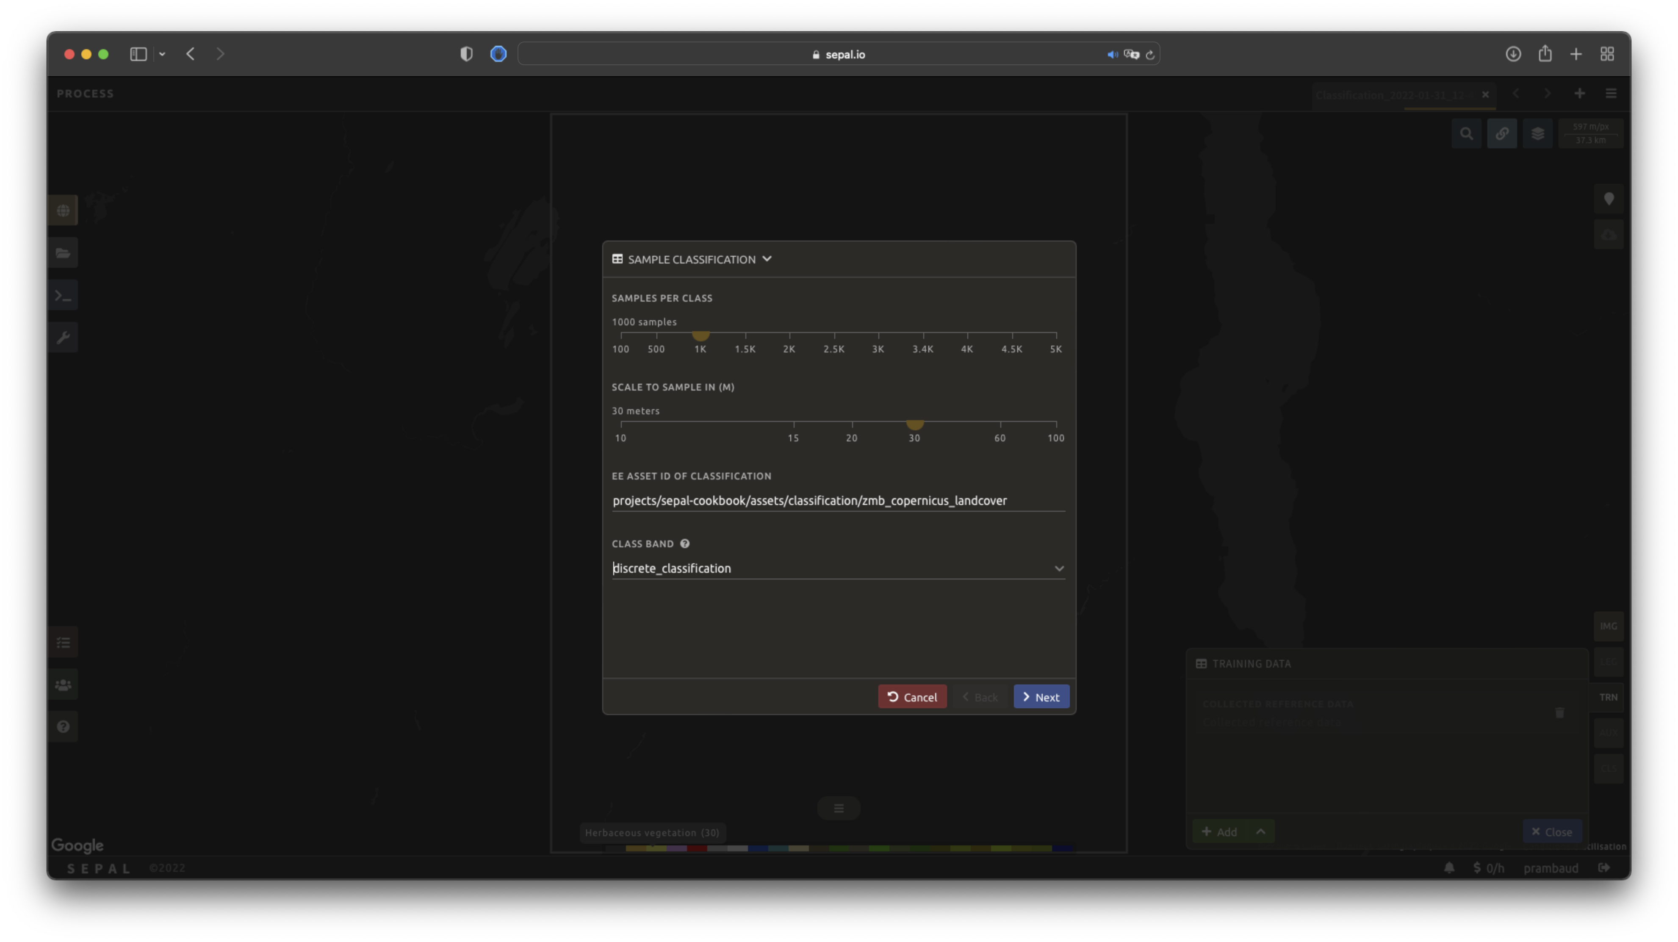This screenshot has height=942, width=1678.
Task: Open the Terminal icon in the sidebar
Action: 63,295
